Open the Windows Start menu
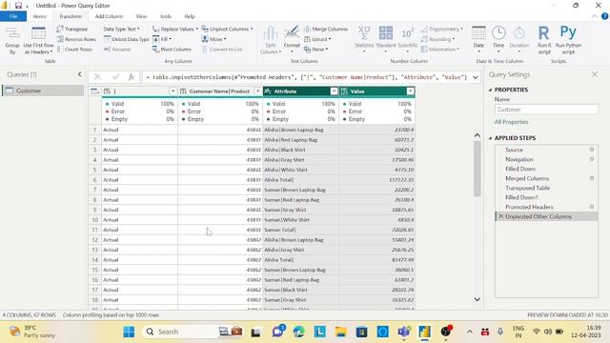610x343 pixels. coord(129,332)
